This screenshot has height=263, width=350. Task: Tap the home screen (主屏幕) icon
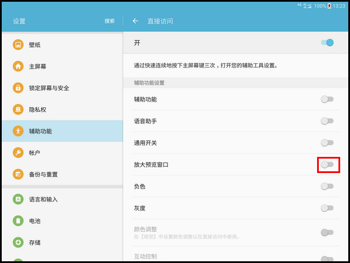[18, 66]
